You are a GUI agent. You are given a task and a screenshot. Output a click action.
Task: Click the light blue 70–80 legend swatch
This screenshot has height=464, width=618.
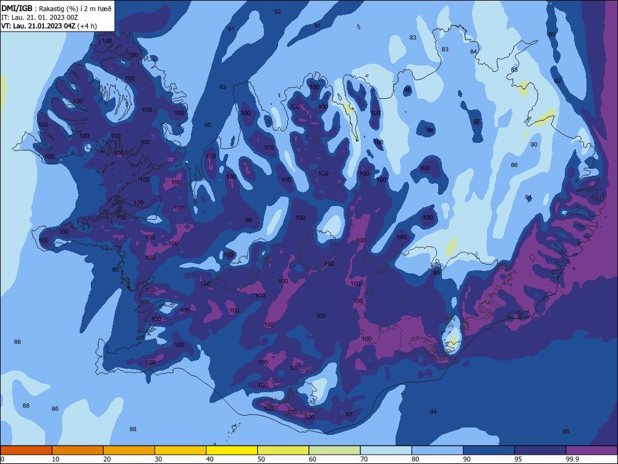pos(386,450)
